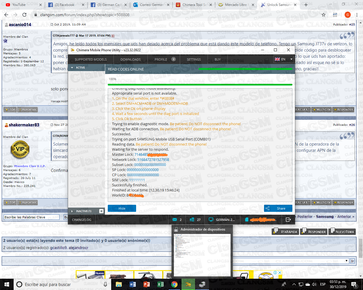Click the RESPONDER button below the thread
Screen dimensions: 363x290
click(314, 231)
